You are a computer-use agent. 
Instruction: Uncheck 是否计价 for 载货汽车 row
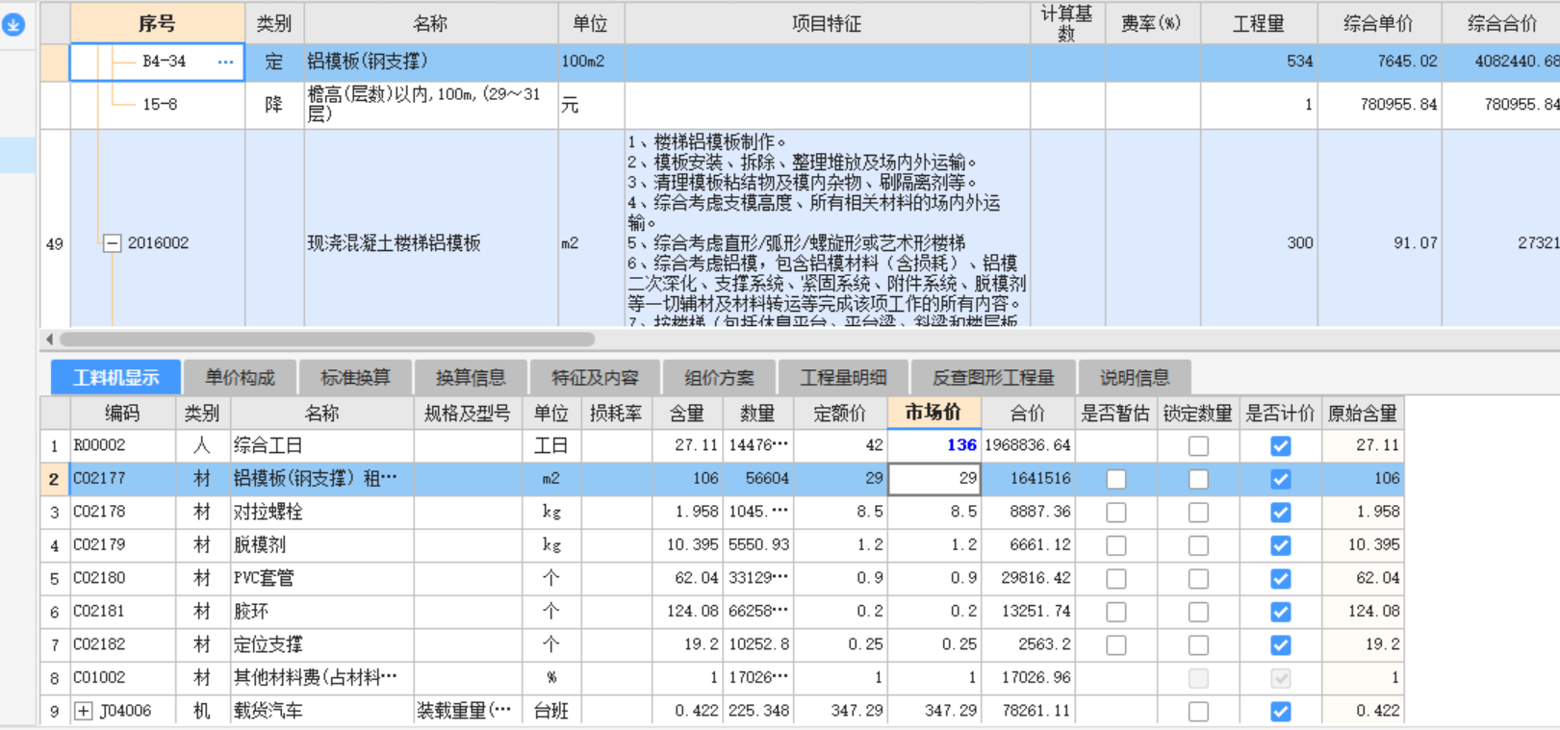[1280, 712]
